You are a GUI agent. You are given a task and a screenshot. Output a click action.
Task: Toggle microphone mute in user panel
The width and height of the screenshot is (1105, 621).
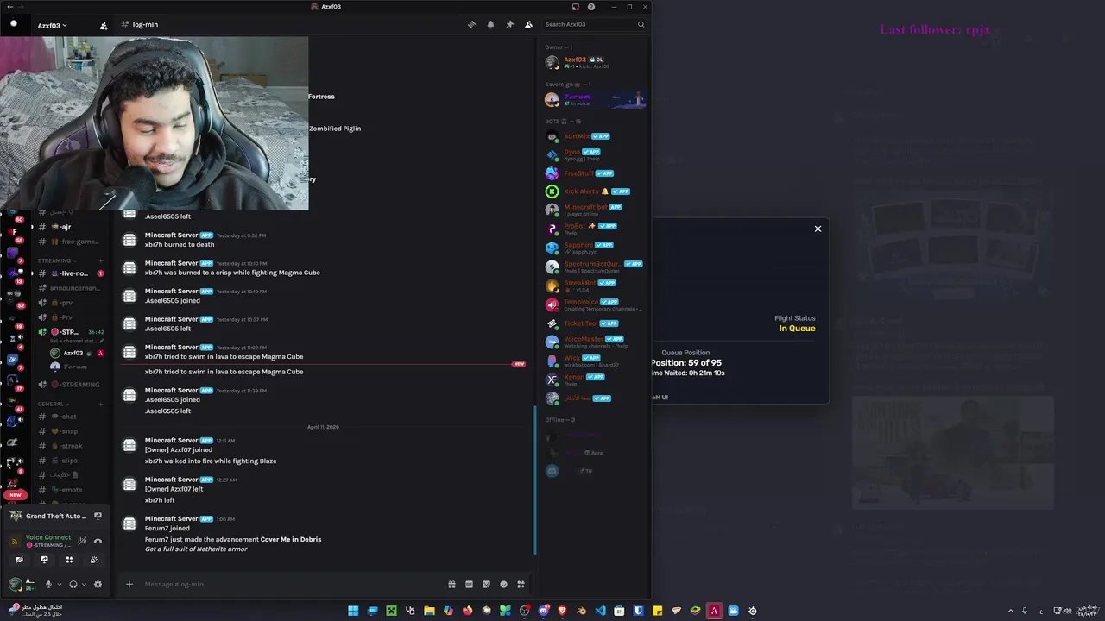[48, 584]
